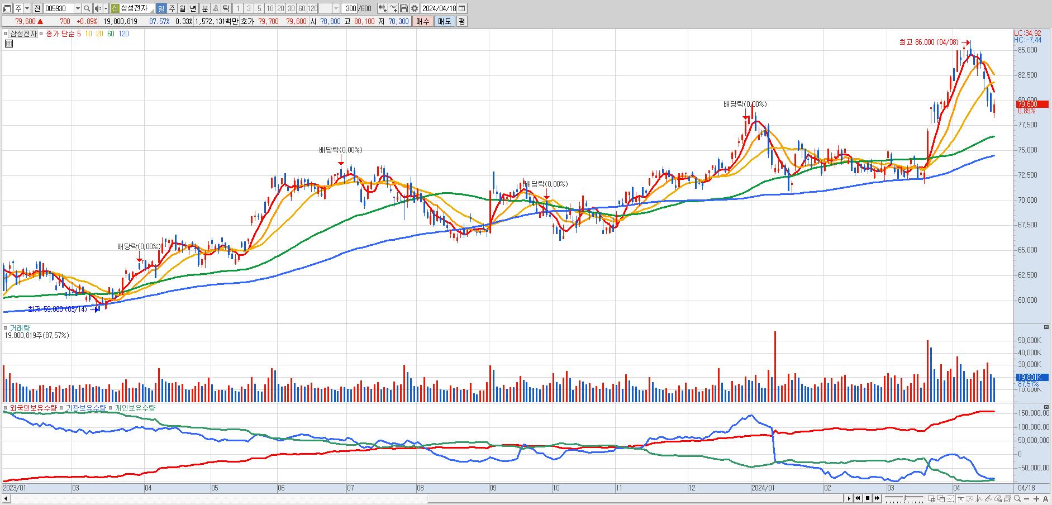
Task: Click the grid table icon below 삼성전자 label
Action: pyautogui.click(x=9, y=44)
